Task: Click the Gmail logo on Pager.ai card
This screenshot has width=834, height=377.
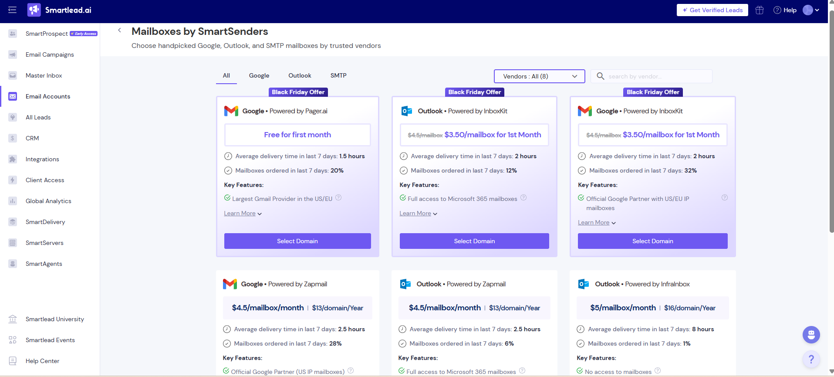Action: (231, 111)
